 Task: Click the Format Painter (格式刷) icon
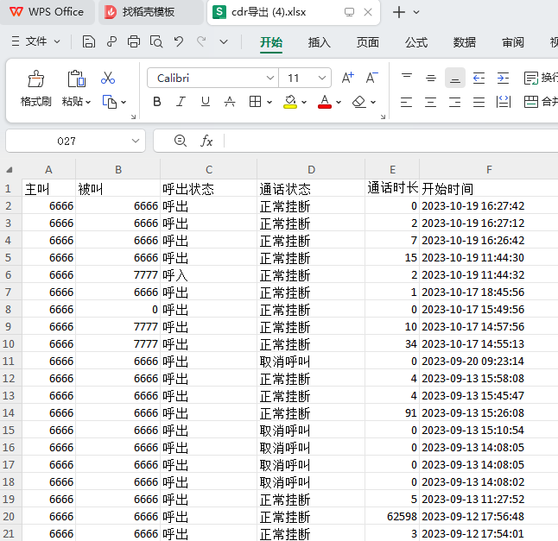(x=35, y=80)
